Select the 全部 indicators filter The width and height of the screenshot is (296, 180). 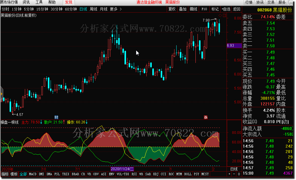pyautogui.click(x=23, y=174)
